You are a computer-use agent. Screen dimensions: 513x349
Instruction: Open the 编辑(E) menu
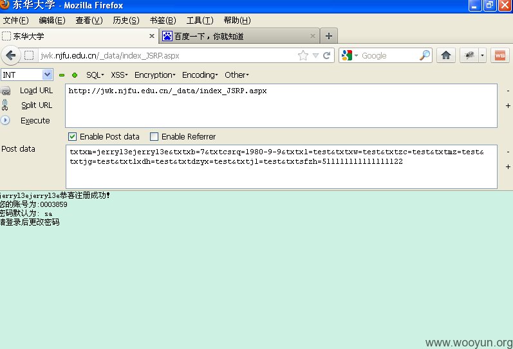52,21
